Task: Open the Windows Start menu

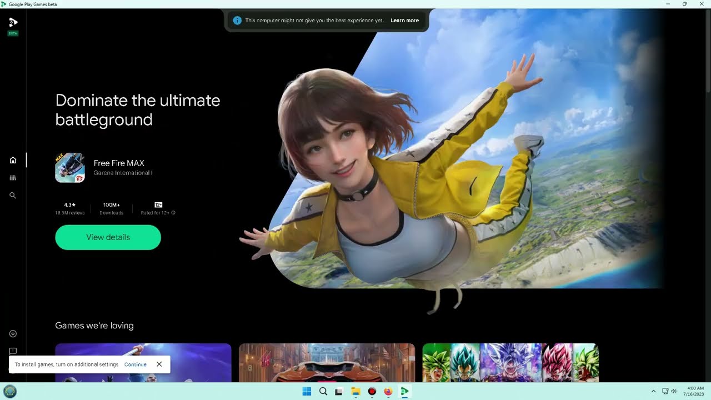Action: [x=307, y=391]
